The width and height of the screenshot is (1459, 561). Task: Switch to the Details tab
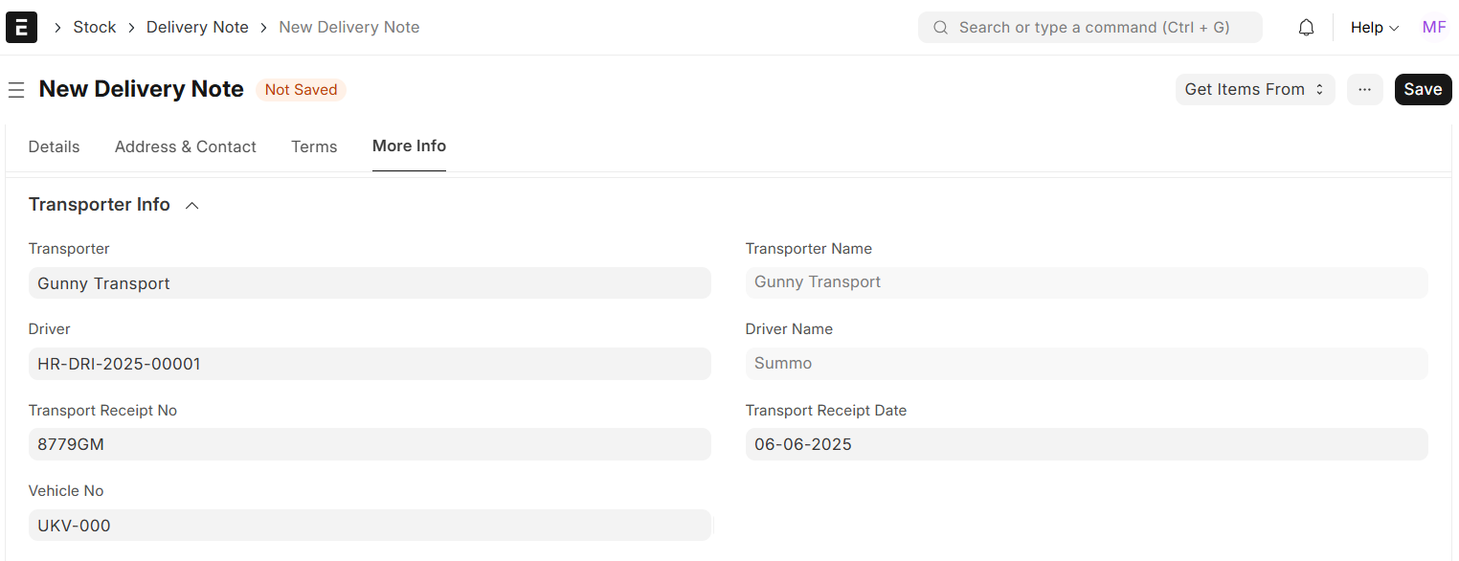(54, 146)
